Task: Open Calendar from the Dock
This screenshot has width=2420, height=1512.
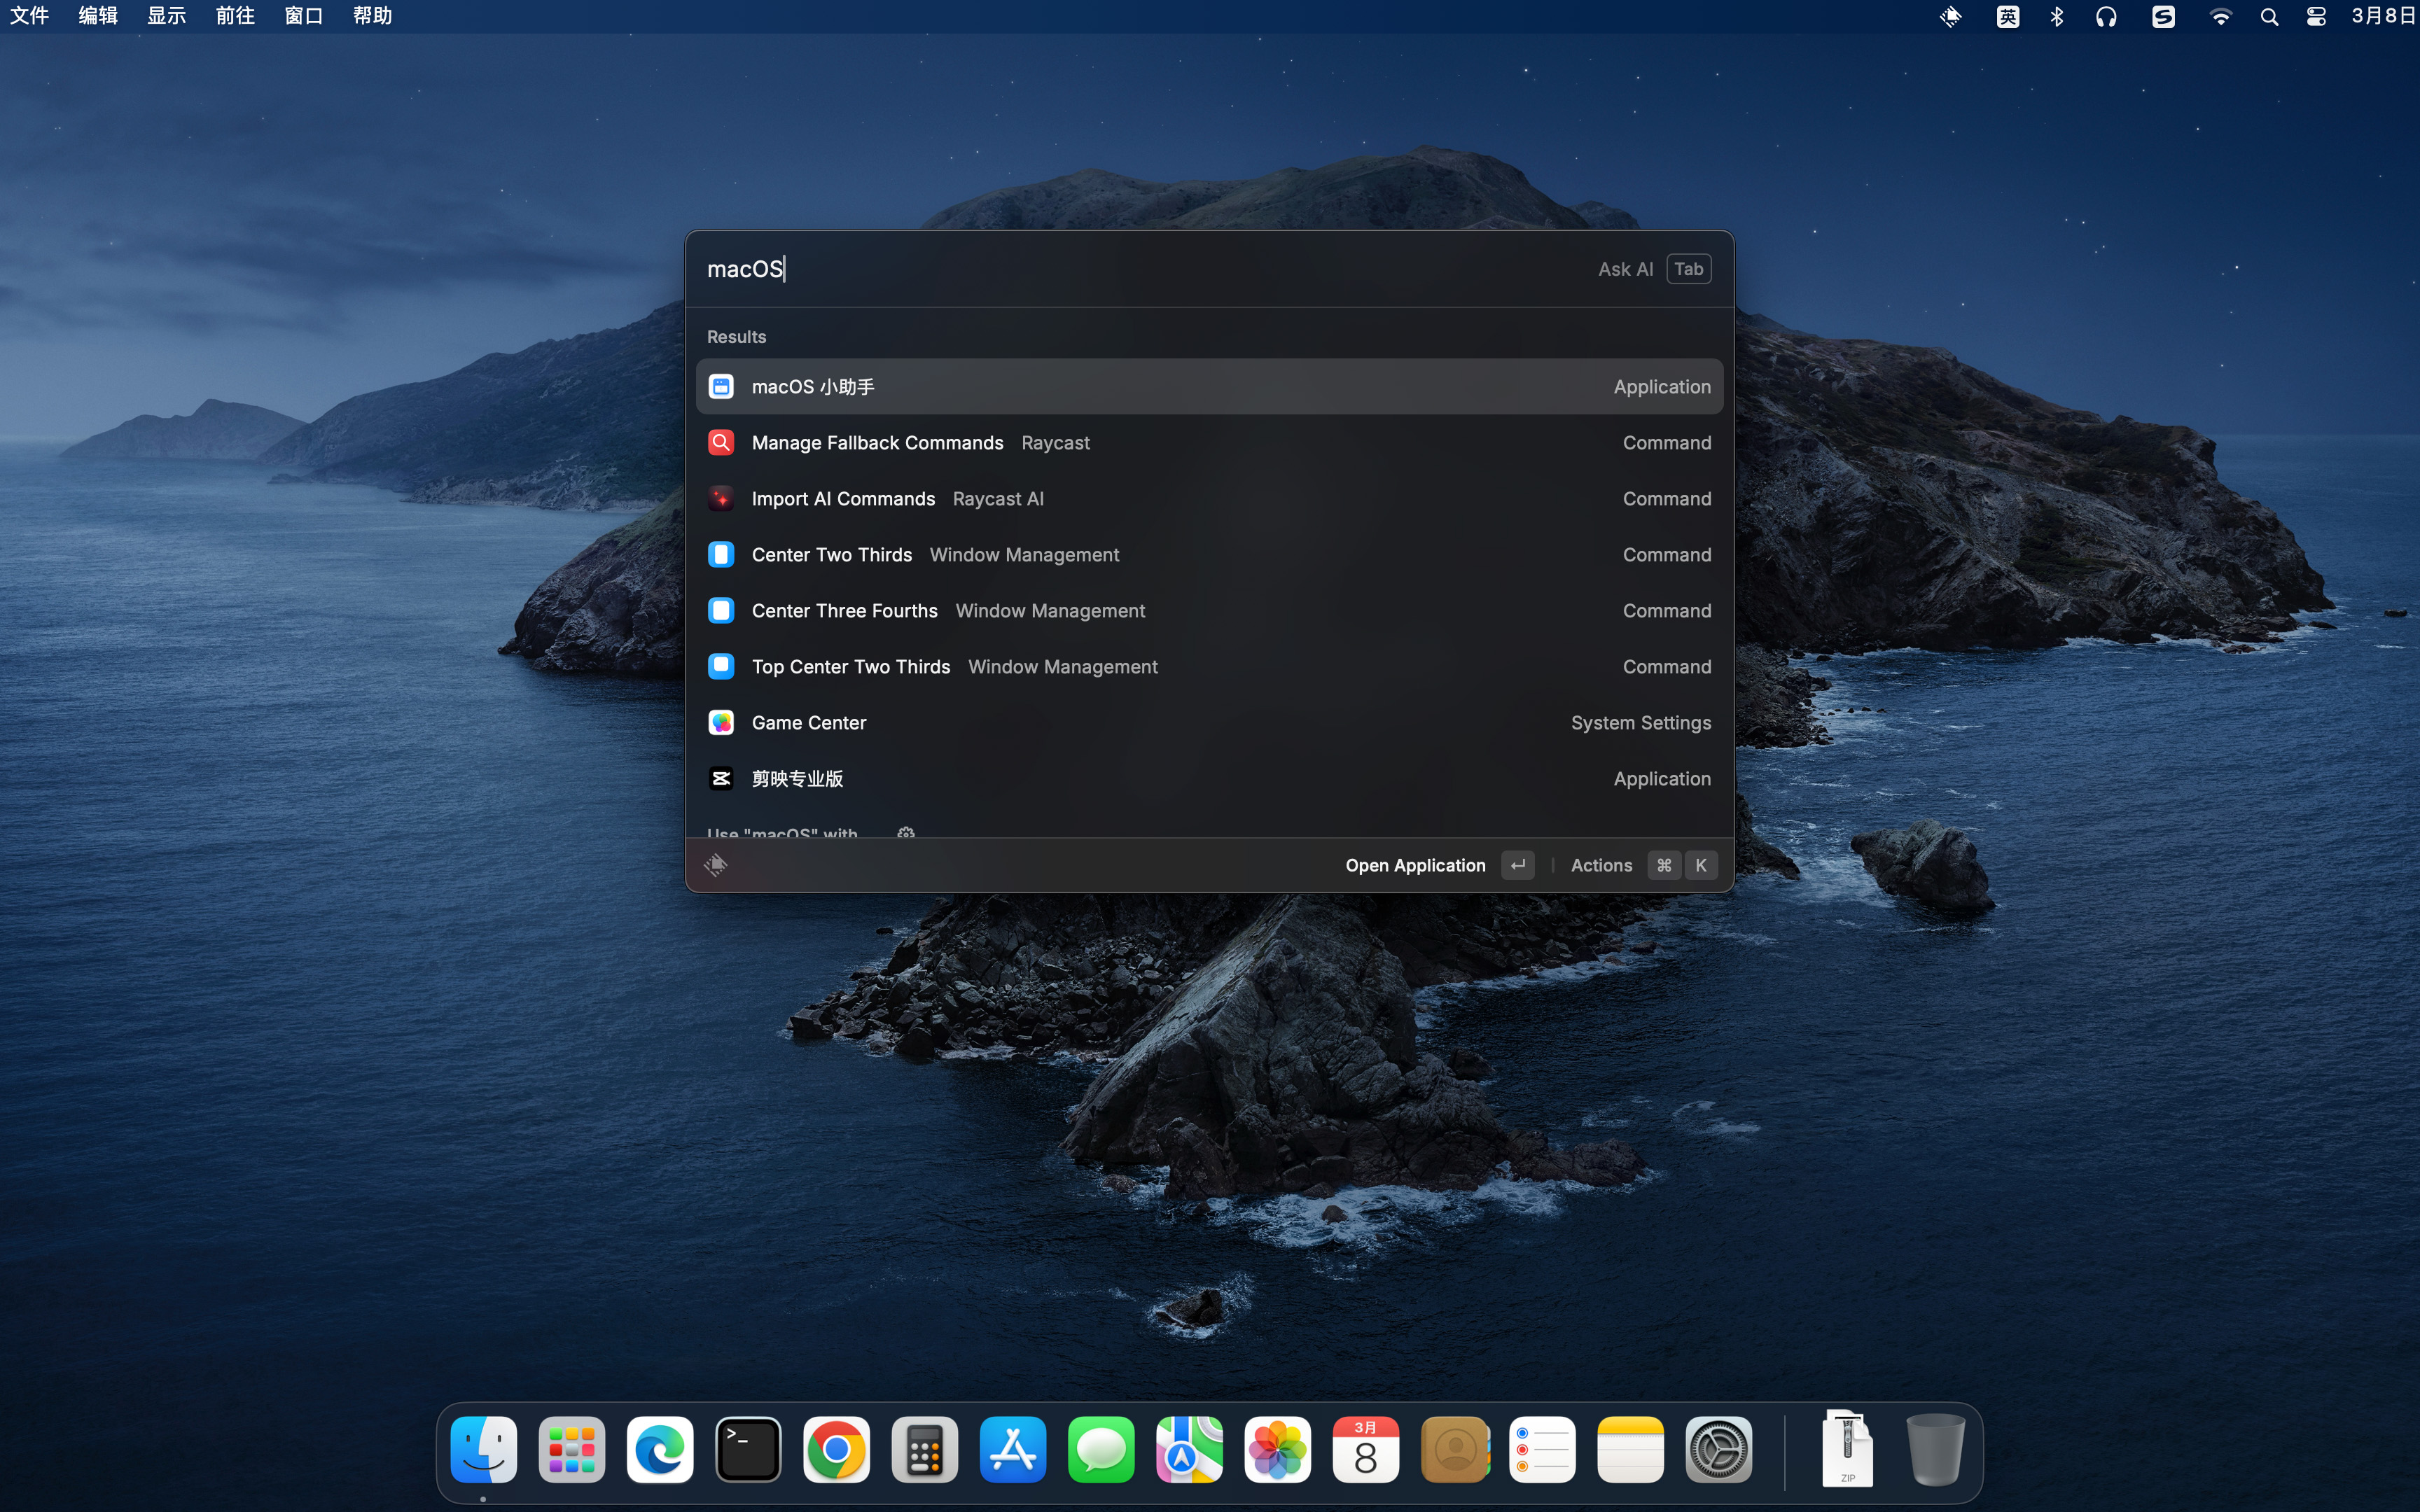Action: 1366,1449
